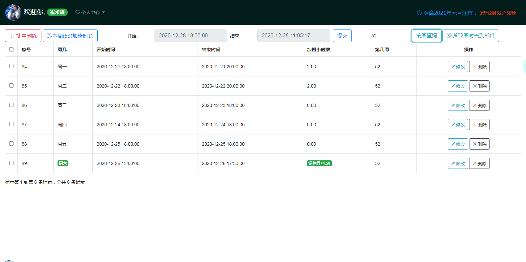This screenshot has height=262, width=526.
Task: Check the checkbox for row 86
Action: pos(11,105)
